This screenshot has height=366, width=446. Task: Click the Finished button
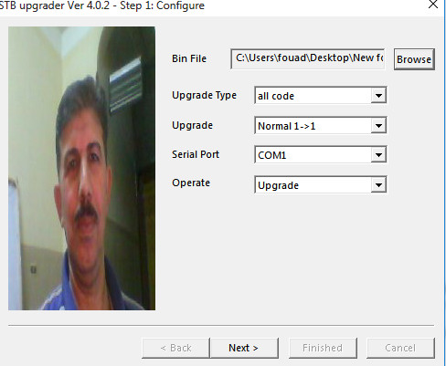(323, 348)
